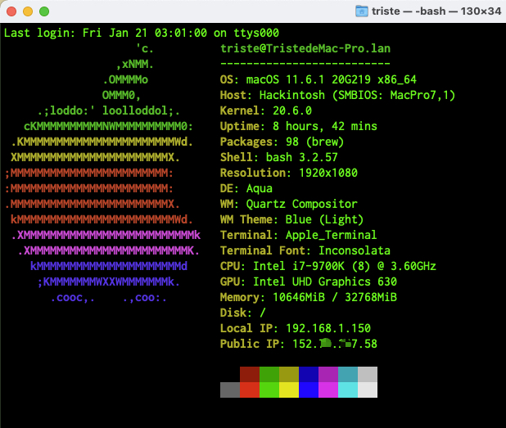Click the 'Shell: bash 3.2.57' line

tap(279, 157)
